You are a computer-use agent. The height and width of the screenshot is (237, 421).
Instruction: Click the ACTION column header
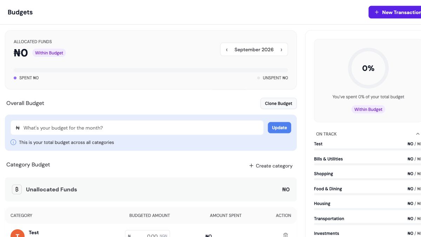(283, 216)
